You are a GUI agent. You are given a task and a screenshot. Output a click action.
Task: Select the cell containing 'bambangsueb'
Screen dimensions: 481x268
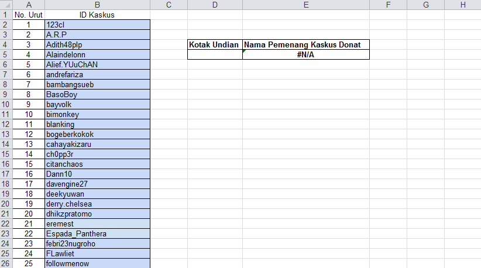coord(97,85)
